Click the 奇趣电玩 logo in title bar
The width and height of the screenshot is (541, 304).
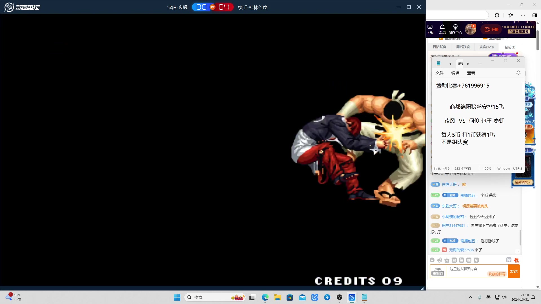(x=22, y=7)
